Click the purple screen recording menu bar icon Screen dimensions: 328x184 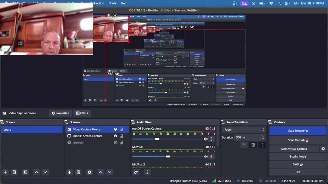tap(244, 3)
